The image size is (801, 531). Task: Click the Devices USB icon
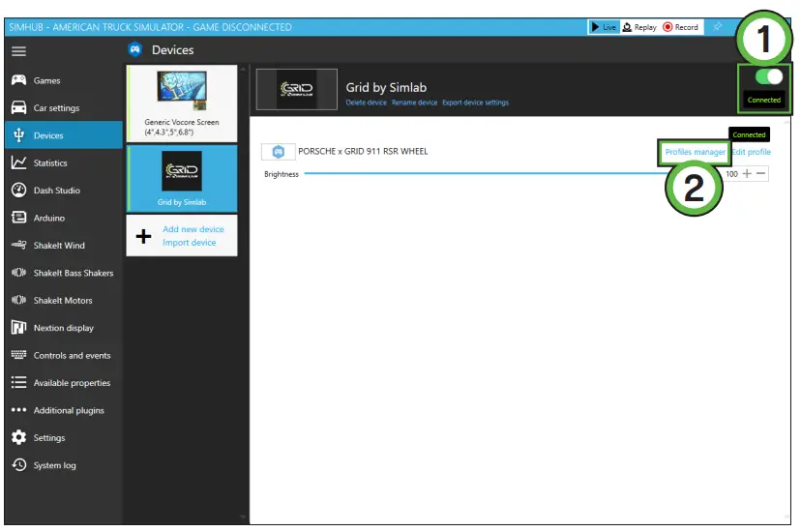tap(19, 135)
